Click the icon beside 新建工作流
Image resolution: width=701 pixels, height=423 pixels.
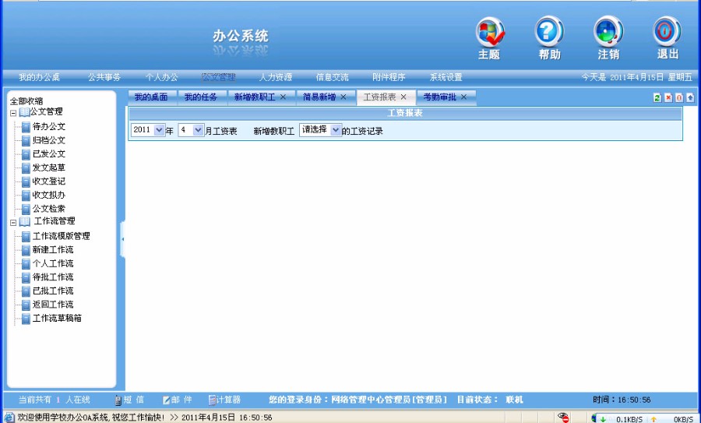click(26, 250)
